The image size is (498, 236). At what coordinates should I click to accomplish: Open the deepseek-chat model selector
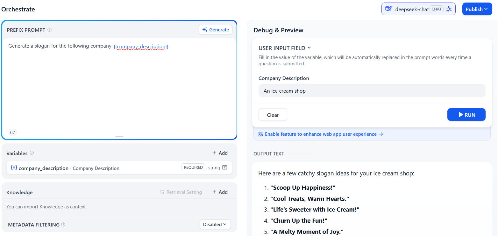coord(418,9)
